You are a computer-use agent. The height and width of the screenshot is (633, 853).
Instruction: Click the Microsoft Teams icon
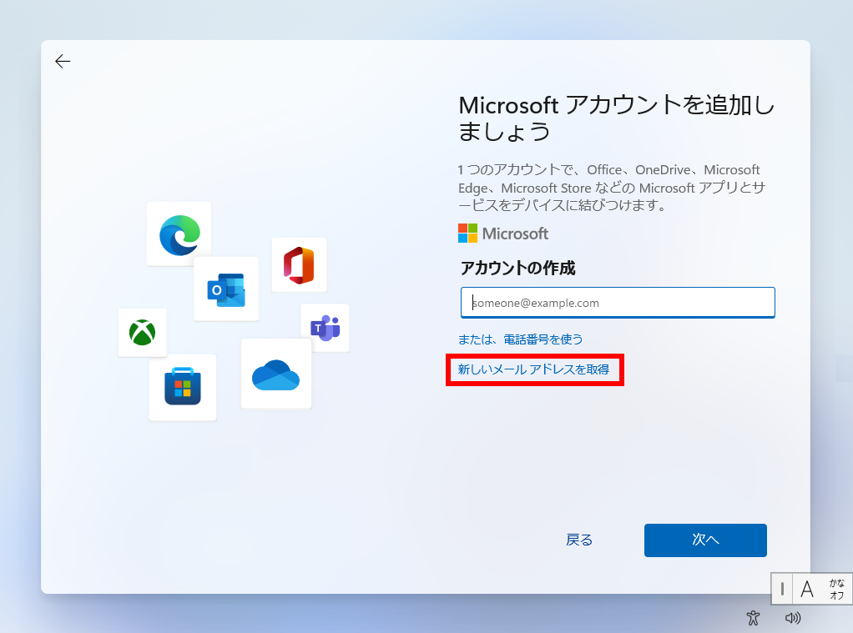coord(325,328)
